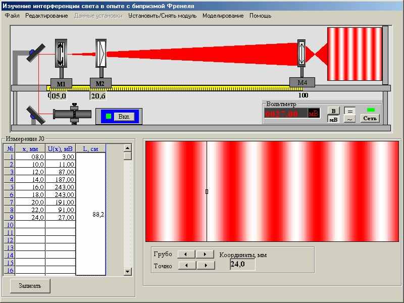Click the x, мм column header
The image size is (404, 303).
[30, 148]
